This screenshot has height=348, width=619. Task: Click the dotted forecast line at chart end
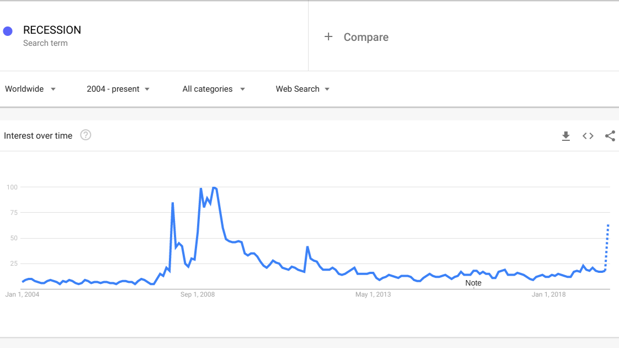607,247
